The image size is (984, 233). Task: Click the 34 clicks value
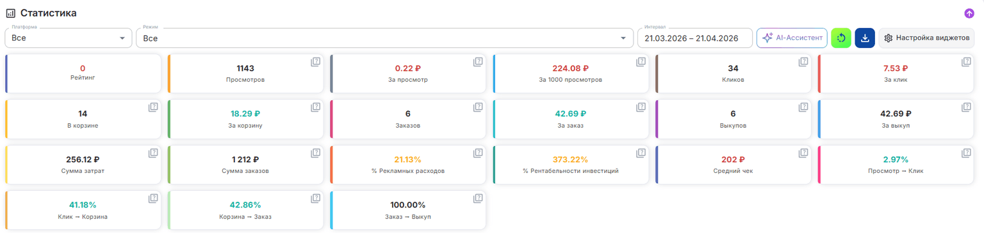tap(734, 68)
